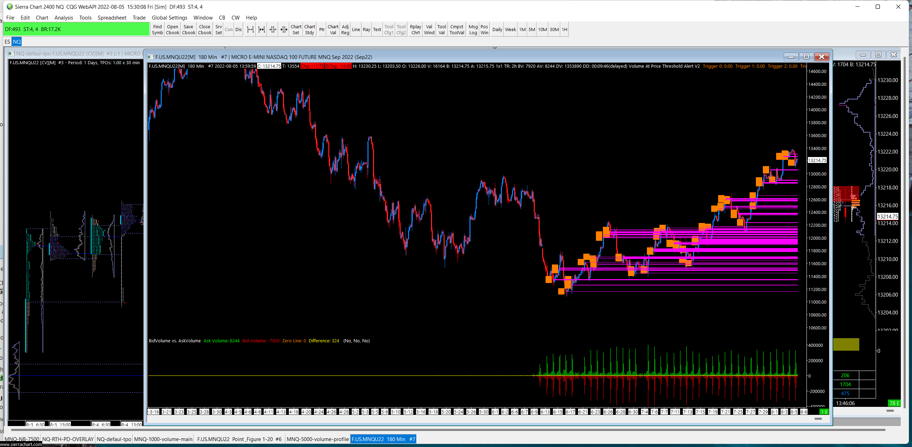Click the second bar spacing arrow icon
This screenshot has width=912, height=447.
[262, 30]
